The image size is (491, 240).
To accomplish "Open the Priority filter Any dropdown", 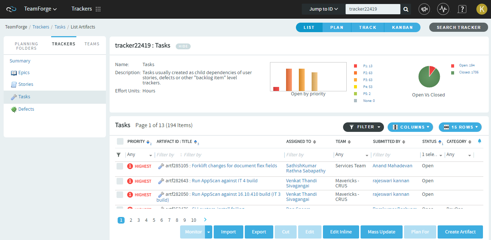I will 140,155.
